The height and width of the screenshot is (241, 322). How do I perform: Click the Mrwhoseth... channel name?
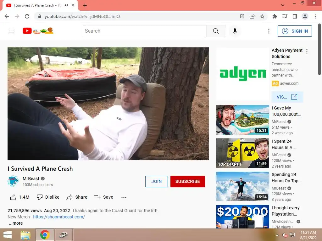point(282,222)
